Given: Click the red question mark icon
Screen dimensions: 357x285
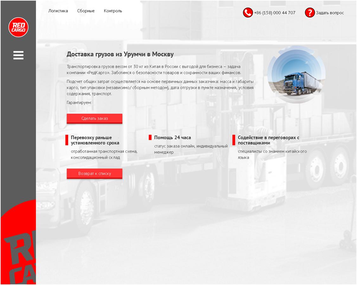Looking at the screenshot, I should point(310,13).
